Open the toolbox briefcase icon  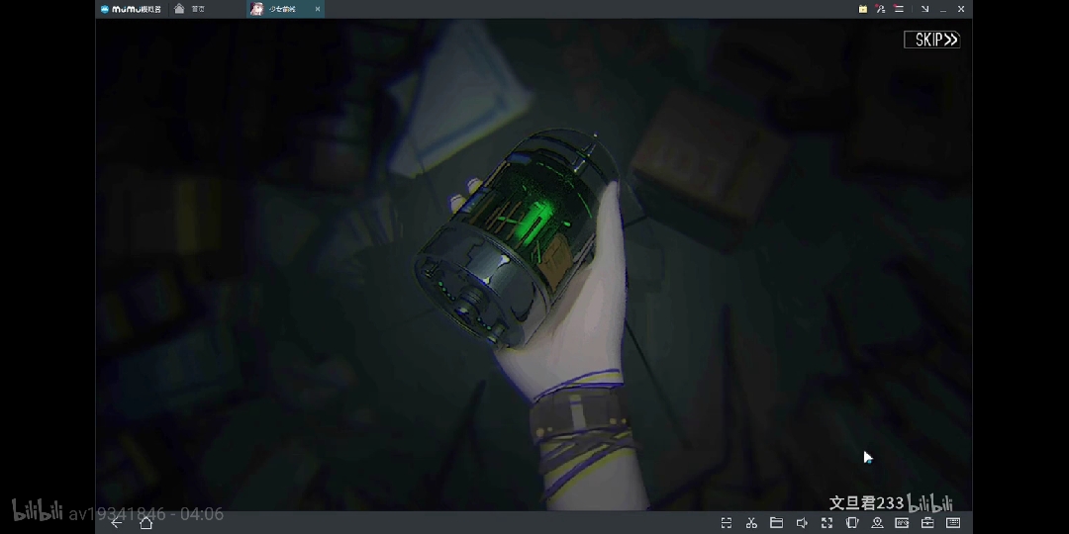pyautogui.click(x=927, y=522)
